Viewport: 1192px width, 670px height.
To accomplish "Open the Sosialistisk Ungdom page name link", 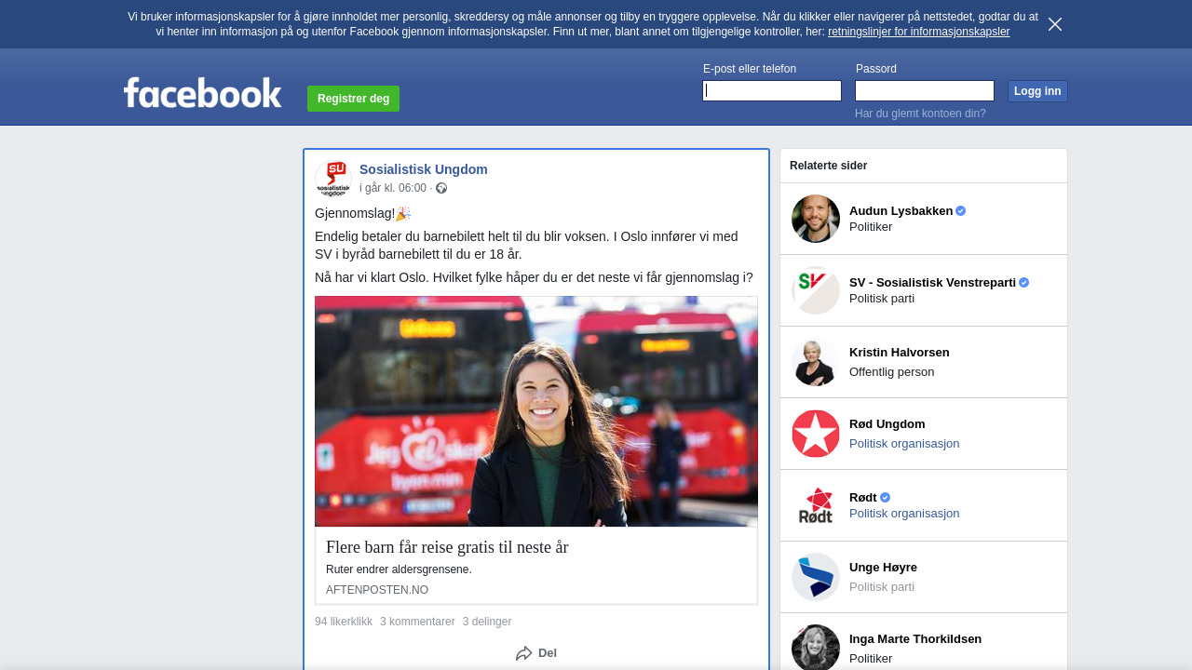I will tap(424, 169).
